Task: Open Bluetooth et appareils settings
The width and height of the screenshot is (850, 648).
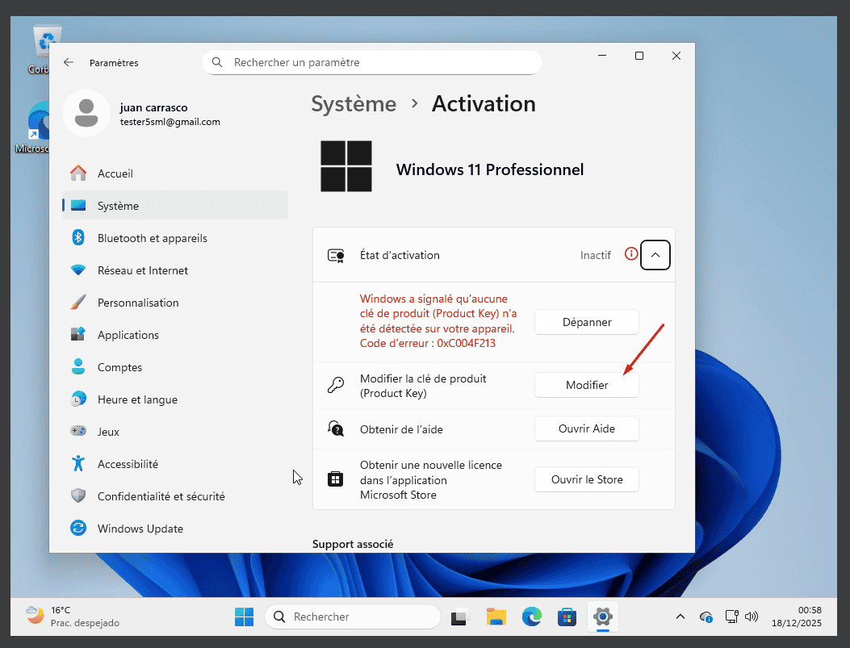Action: point(152,238)
